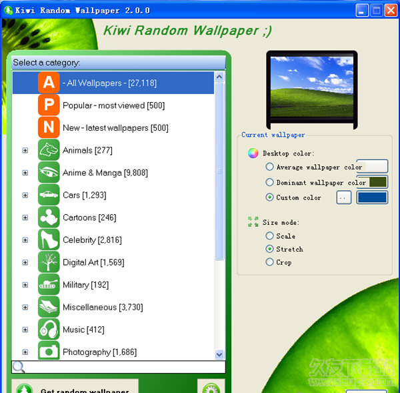The width and height of the screenshot is (400, 393).
Task: Open settings with the green gear button
Action: (211, 387)
